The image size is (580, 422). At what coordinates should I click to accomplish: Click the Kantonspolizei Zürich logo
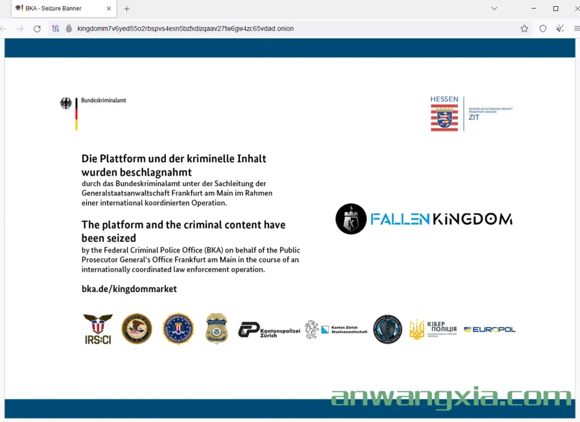(x=269, y=330)
